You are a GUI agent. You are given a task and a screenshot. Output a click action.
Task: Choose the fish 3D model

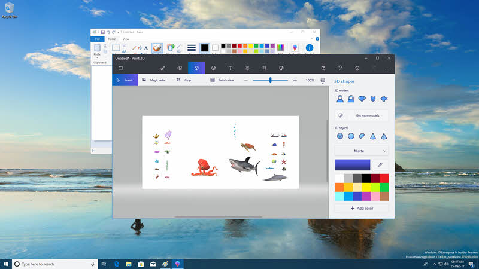coord(384,99)
